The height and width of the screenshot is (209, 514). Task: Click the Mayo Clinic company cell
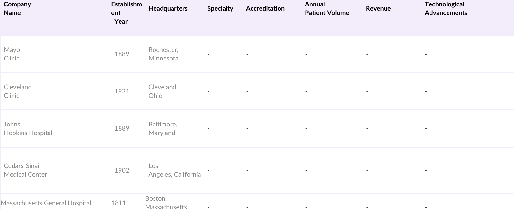click(12, 54)
